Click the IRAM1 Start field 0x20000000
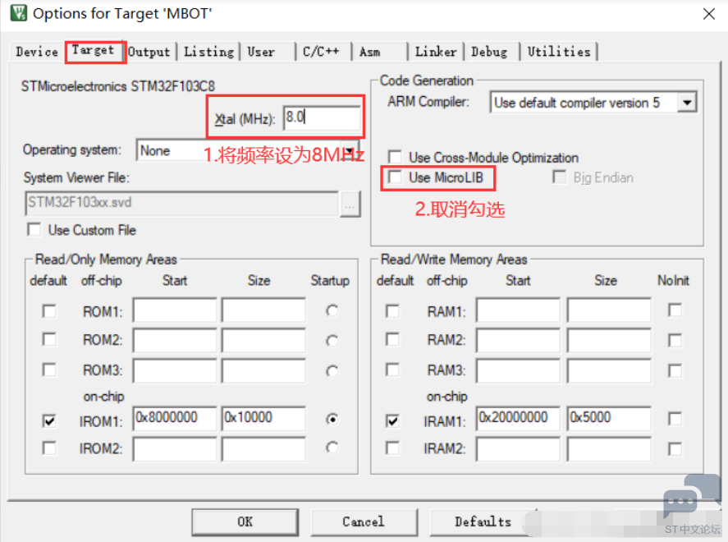This screenshot has height=542, width=728. tap(518, 419)
